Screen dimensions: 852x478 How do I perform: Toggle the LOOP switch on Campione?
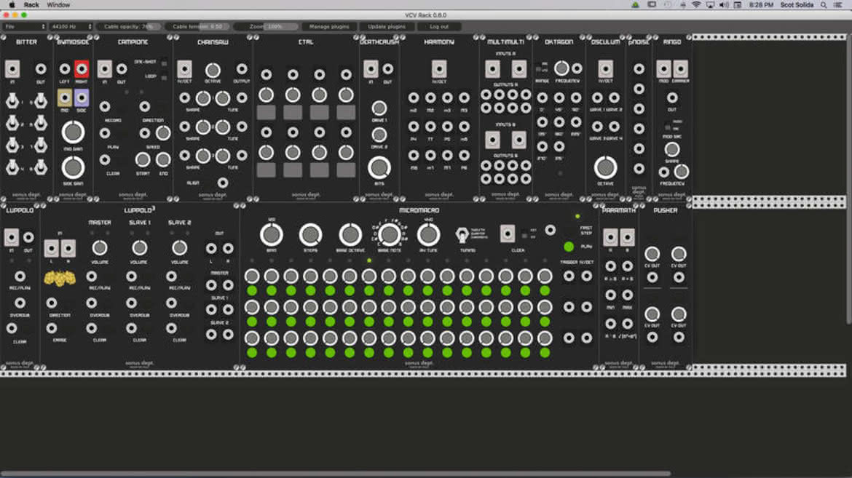click(x=164, y=77)
